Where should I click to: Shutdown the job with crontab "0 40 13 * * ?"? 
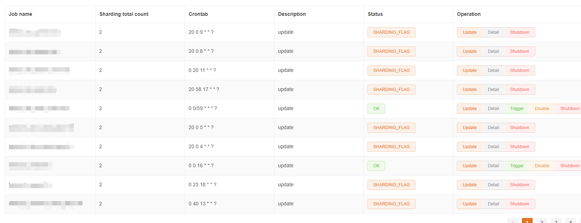[x=519, y=204]
